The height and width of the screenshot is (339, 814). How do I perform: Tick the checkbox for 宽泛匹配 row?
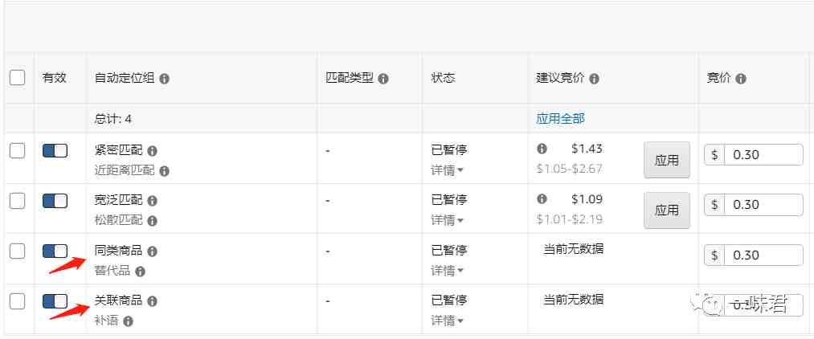coord(17,201)
